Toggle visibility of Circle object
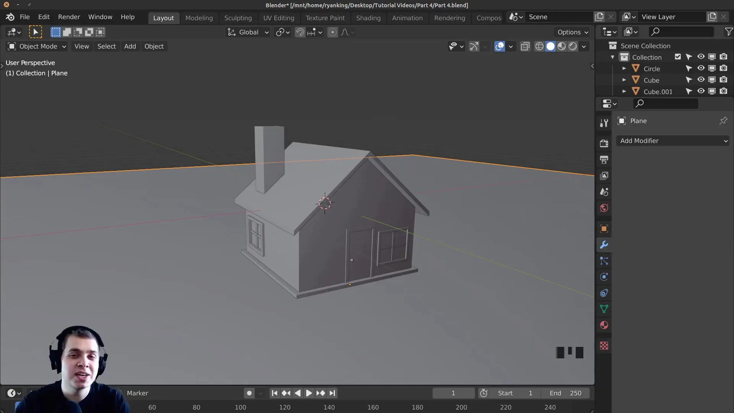734x413 pixels. pyautogui.click(x=701, y=68)
